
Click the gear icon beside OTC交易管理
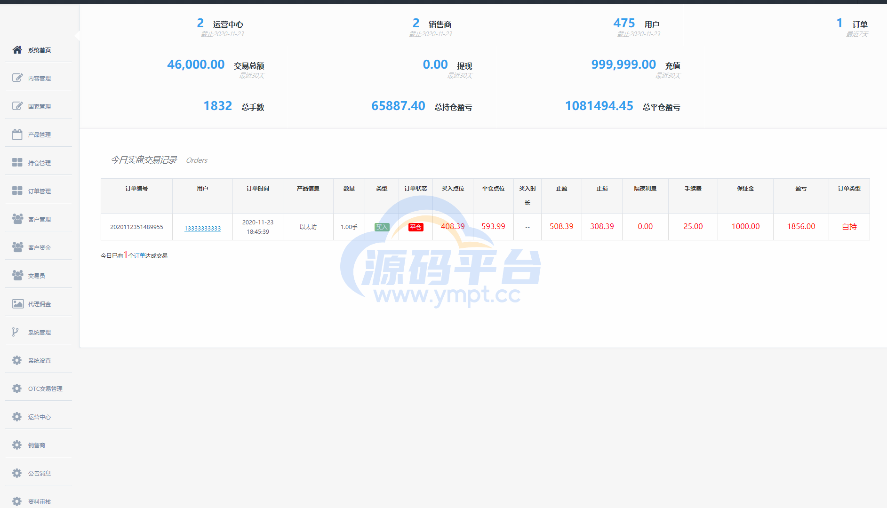coord(17,389)
